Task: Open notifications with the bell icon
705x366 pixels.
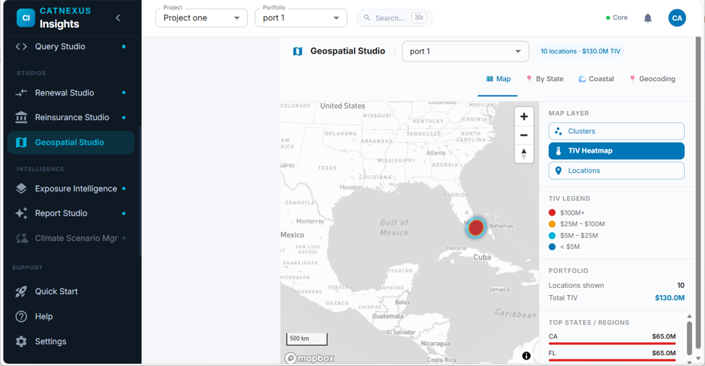Action: 647,18
